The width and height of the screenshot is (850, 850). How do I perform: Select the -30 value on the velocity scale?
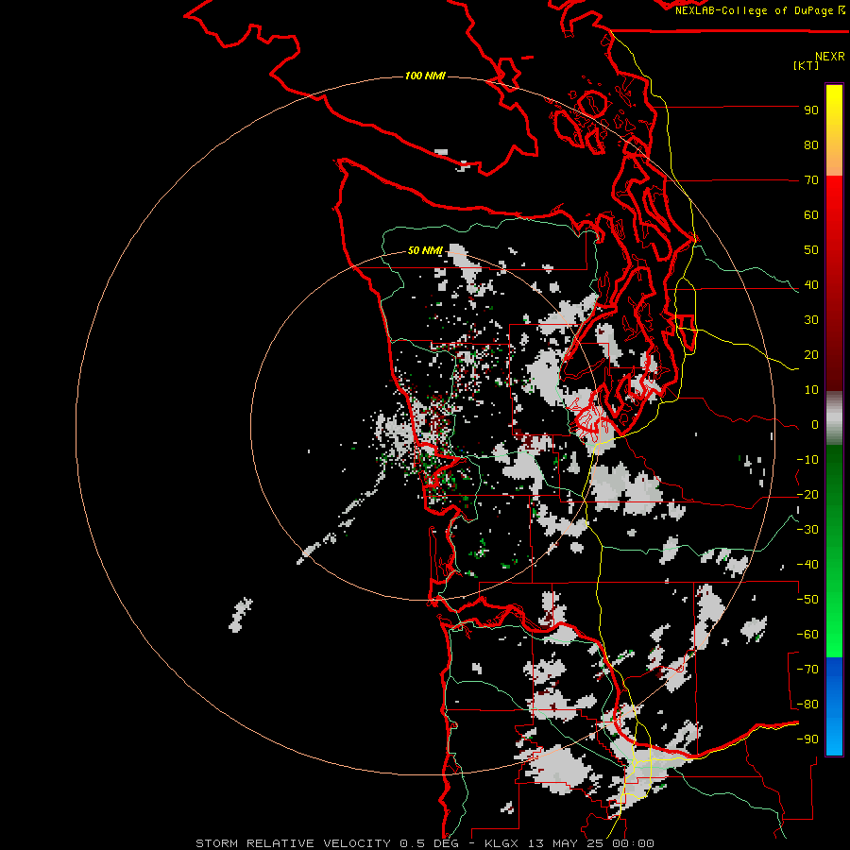(x=807, y=530)
